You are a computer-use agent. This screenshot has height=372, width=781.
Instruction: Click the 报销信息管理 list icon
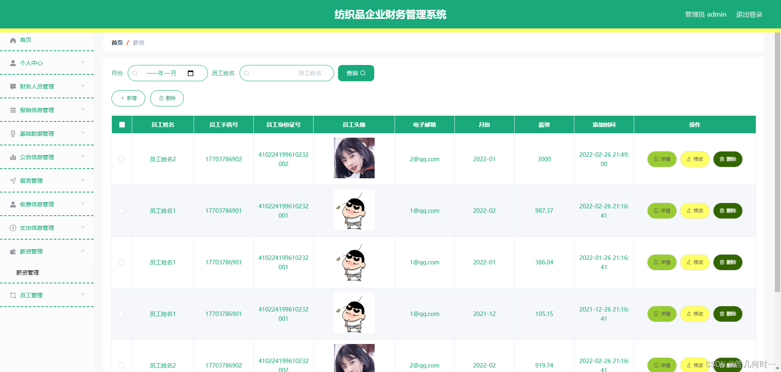12,110
